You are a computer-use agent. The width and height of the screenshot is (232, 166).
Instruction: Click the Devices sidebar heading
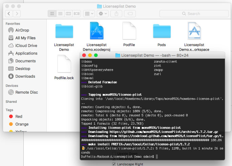point(12,86)
